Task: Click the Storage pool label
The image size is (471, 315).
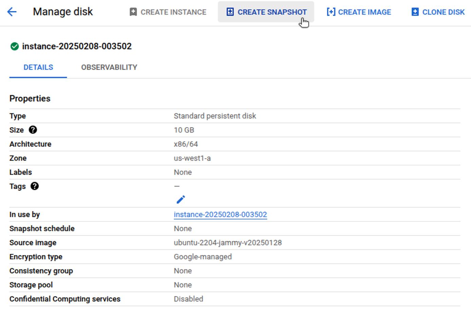Action: tap(31, 285)
